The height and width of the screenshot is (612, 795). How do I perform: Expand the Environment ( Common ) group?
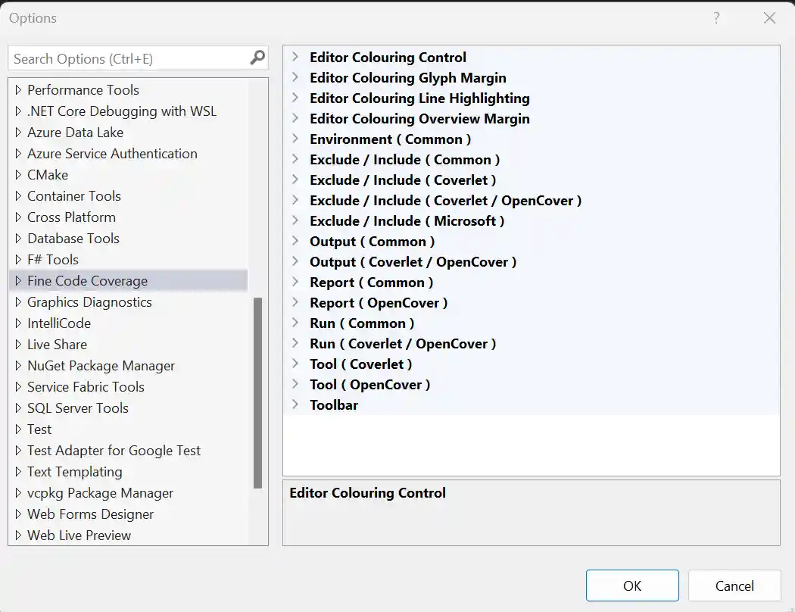point(296,139)
